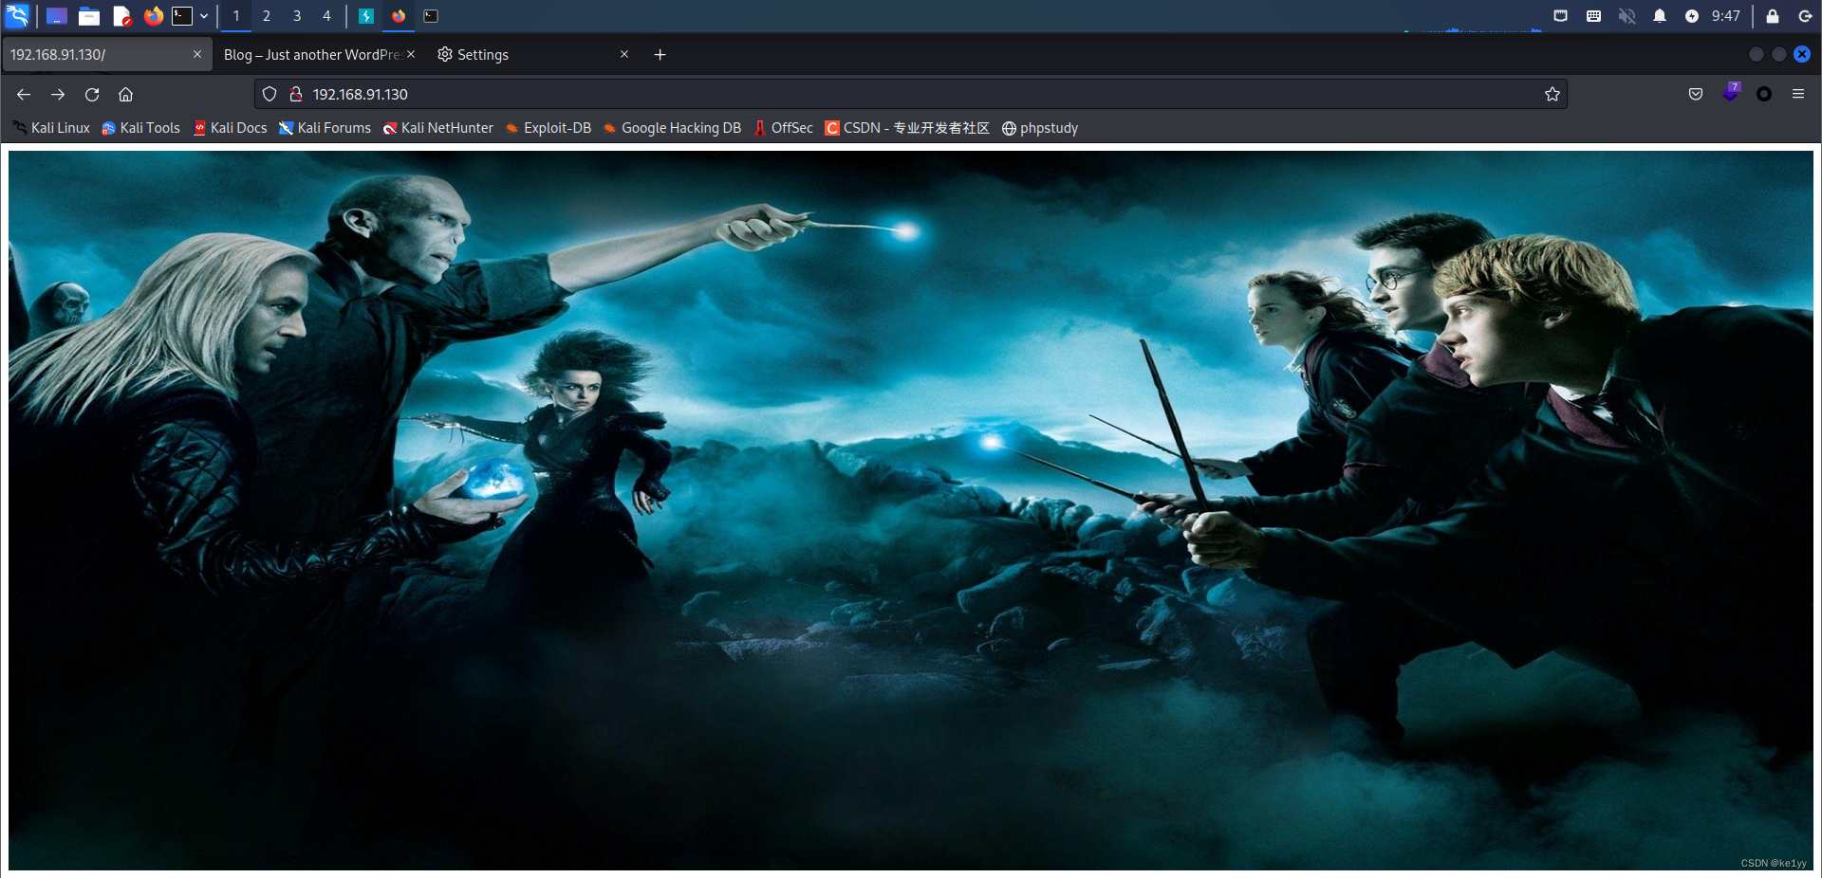This screenshot has height=878, width=1822.
Task: Save page to Pocket
Action: [x=1696, y=94]
